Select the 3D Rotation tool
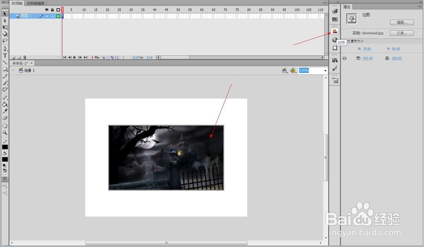 pos(5,34)
